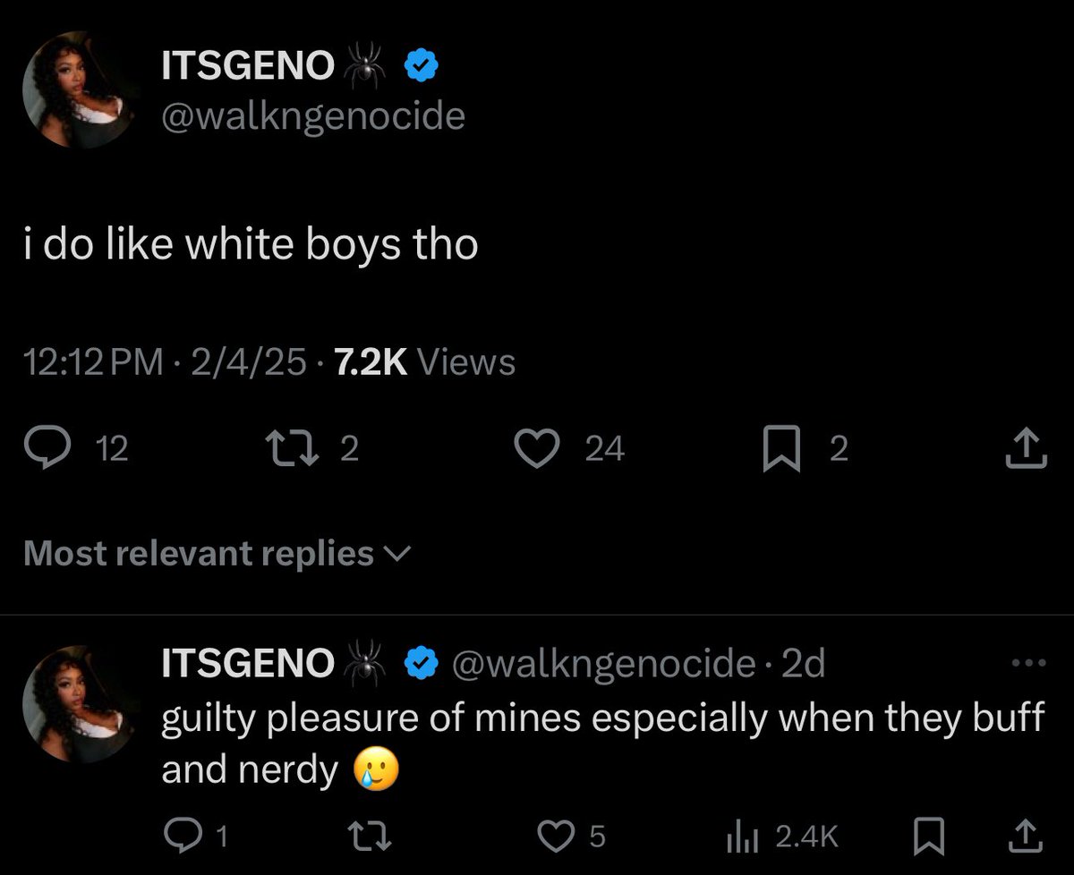
Task: Open the profile picture on the reply
Action: [82, 703]
